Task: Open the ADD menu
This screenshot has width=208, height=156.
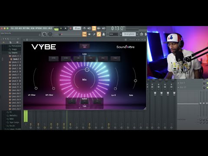Action: tap(20, 28)
